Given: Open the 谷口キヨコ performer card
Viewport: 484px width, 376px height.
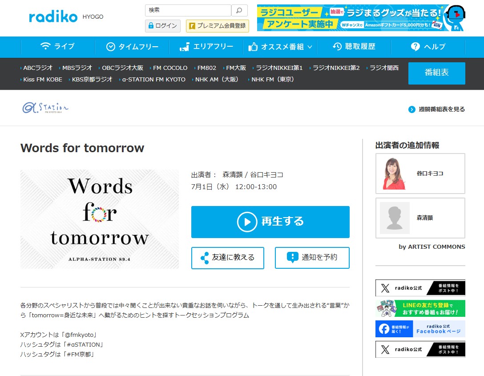Looking at the screenshot, I should click(420, 174).
